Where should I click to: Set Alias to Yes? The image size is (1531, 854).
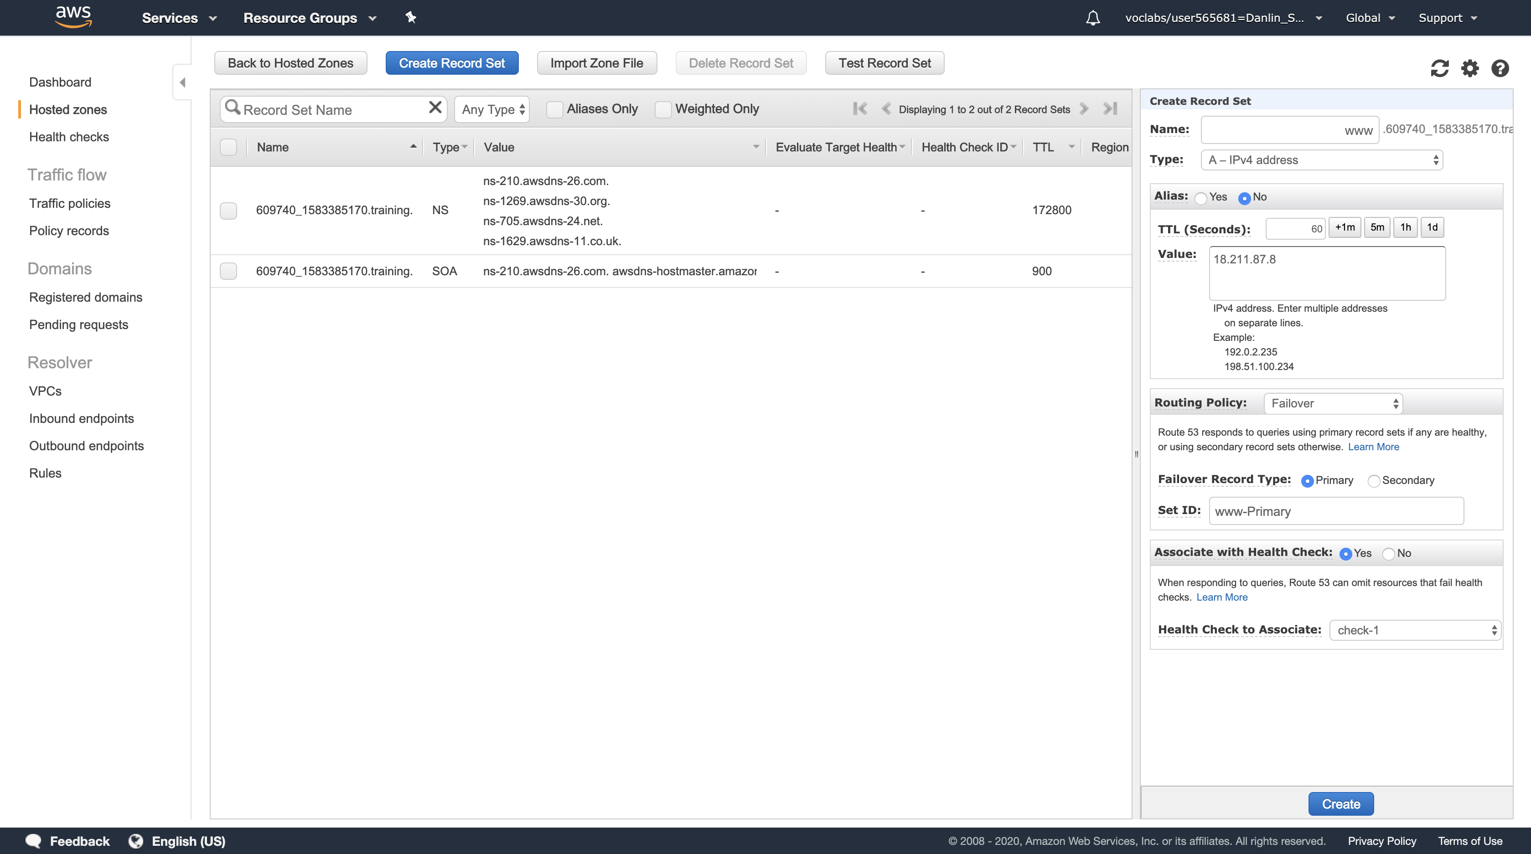click(1201, 198)
